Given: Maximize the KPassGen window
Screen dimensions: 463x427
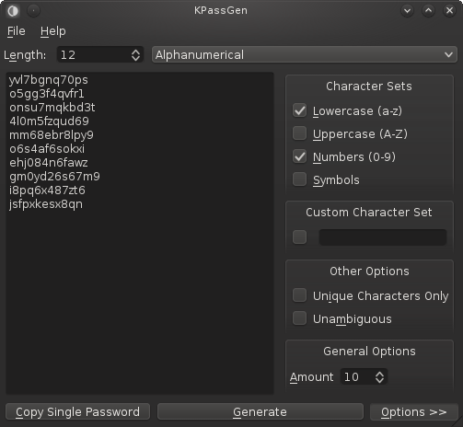Looking at the screenshot, I should (x=428, y=11).
